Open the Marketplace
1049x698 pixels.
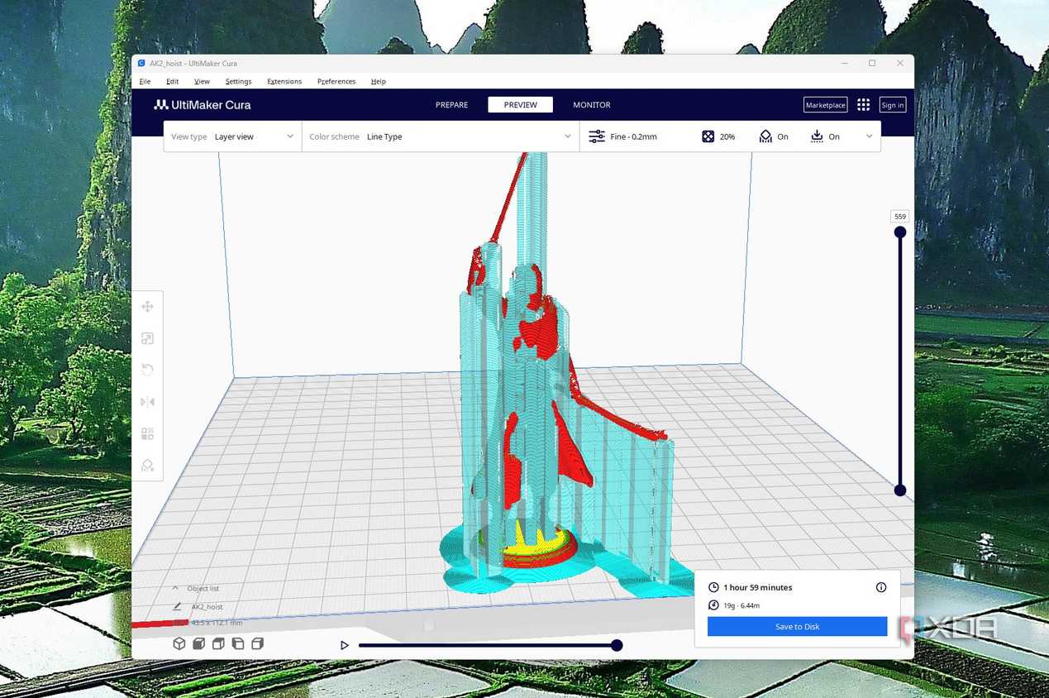[826, 105]
